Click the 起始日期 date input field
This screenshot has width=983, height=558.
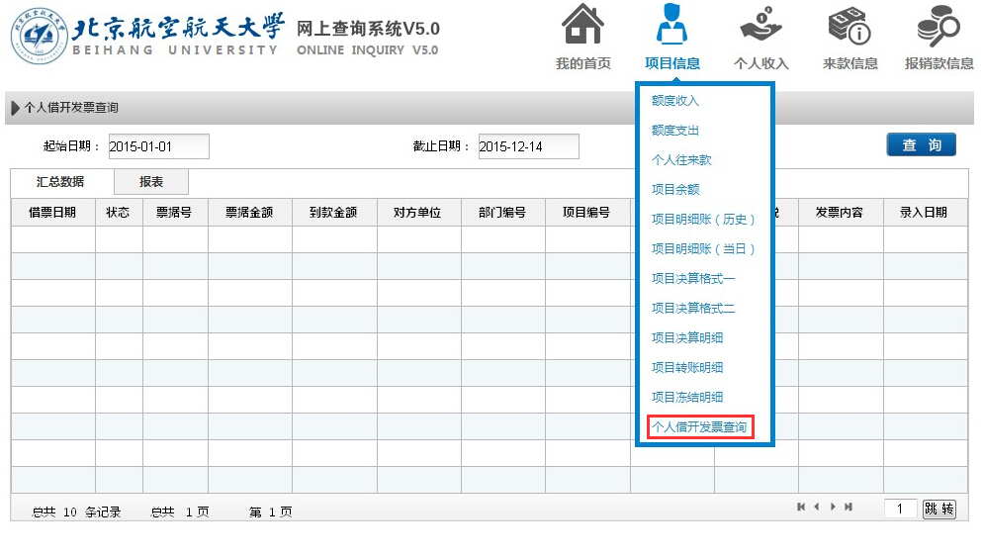[x=158, y=146]
